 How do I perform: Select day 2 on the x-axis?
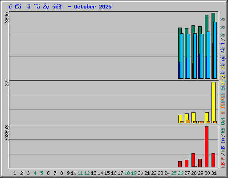21,173
